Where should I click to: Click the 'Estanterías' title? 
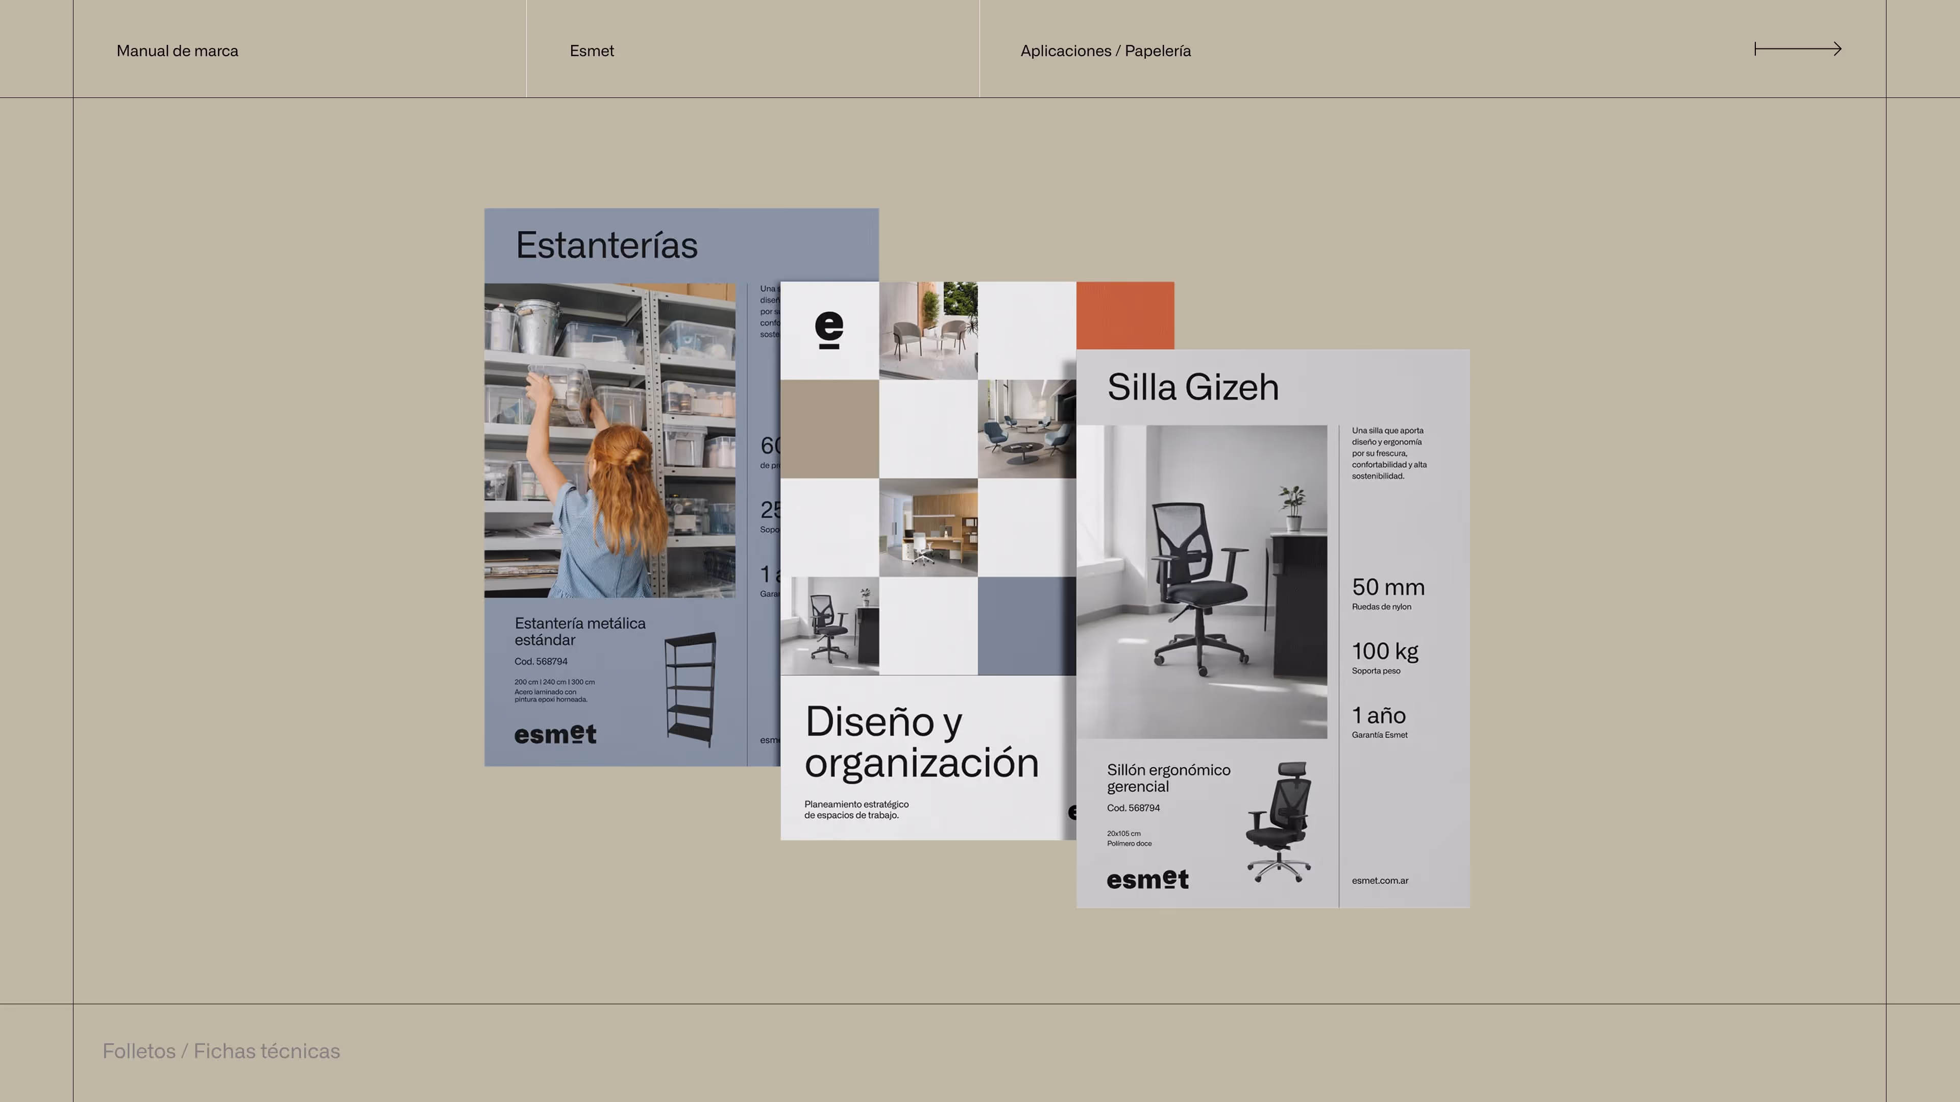click(x=606, y=245)
